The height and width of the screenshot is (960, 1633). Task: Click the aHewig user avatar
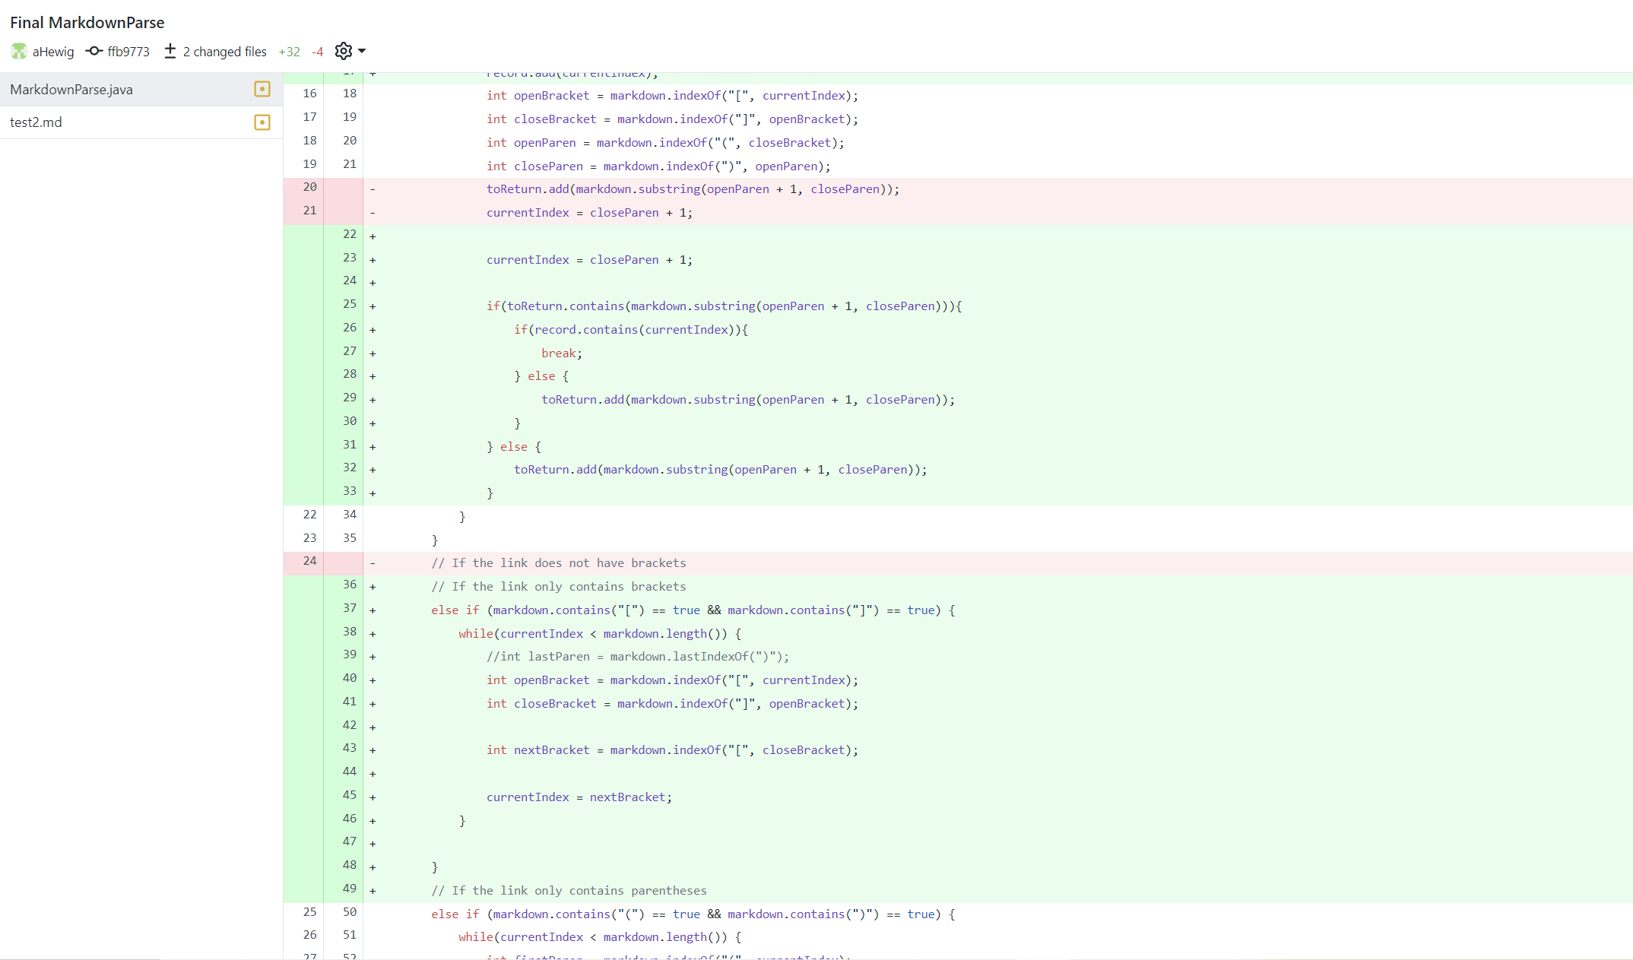click(19, 51)
